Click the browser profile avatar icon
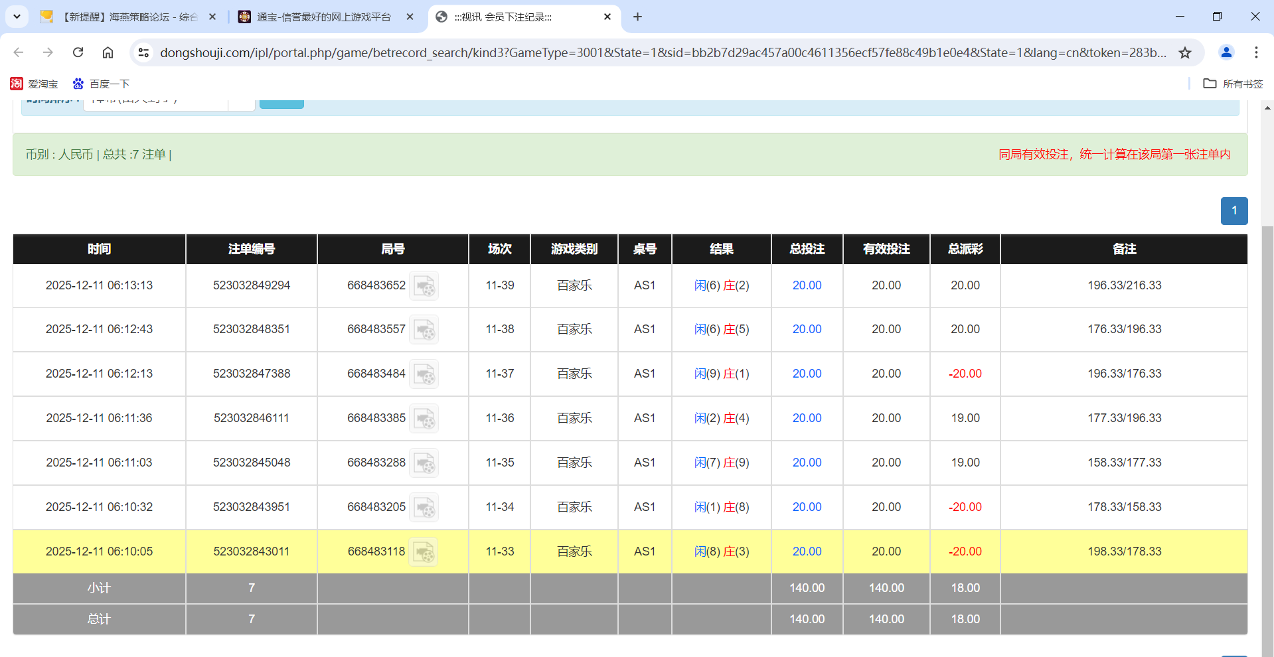 (x=1226, y=52)
